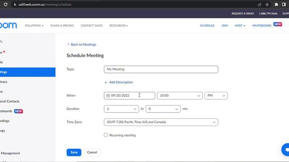
Task: Open the 10:00 time dropdown
Action: coord(180,95)
